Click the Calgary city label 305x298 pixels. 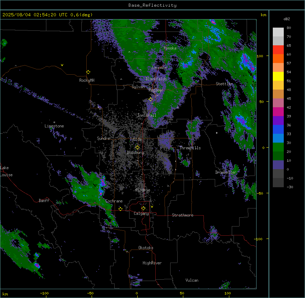pos(141,213)
